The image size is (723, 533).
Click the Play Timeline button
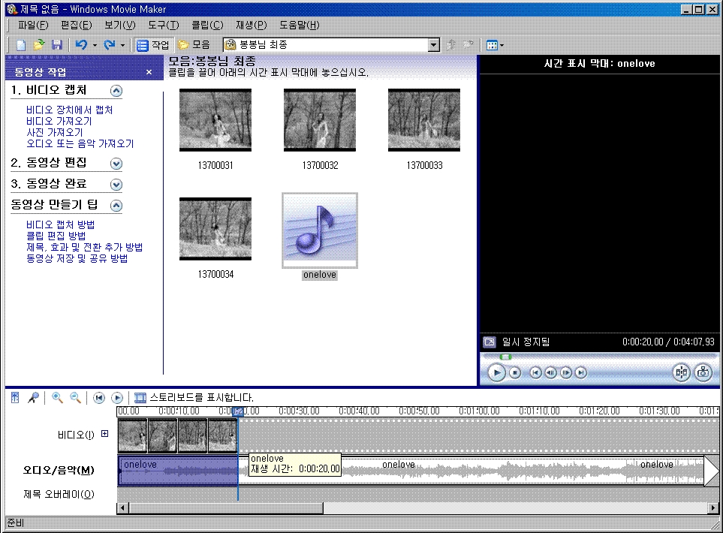click(117, 397)
